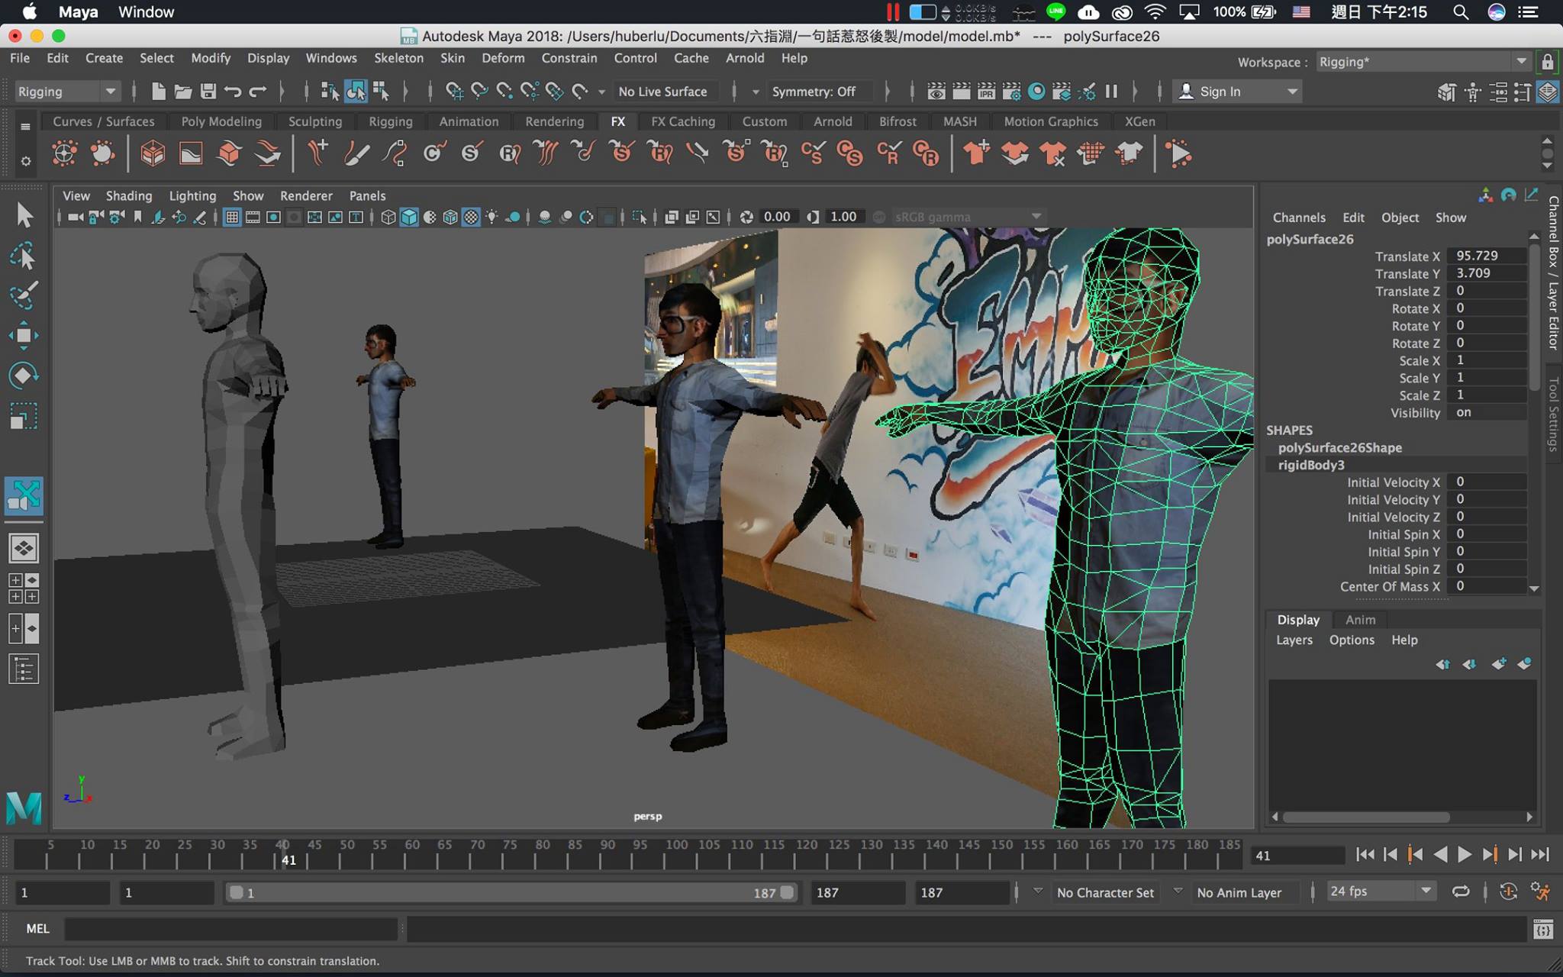Activate the Move tool in left toolbox
Screen dimensions: 1563x977
pos(24,335)
